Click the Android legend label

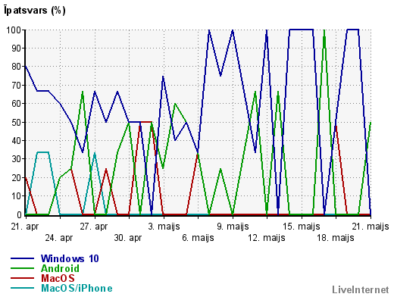(60, 268)
